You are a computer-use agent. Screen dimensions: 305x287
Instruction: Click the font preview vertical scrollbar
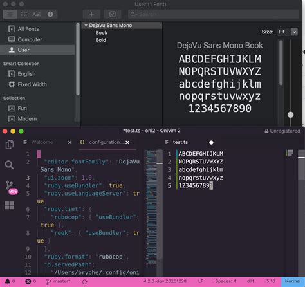(x=281, y=63)
